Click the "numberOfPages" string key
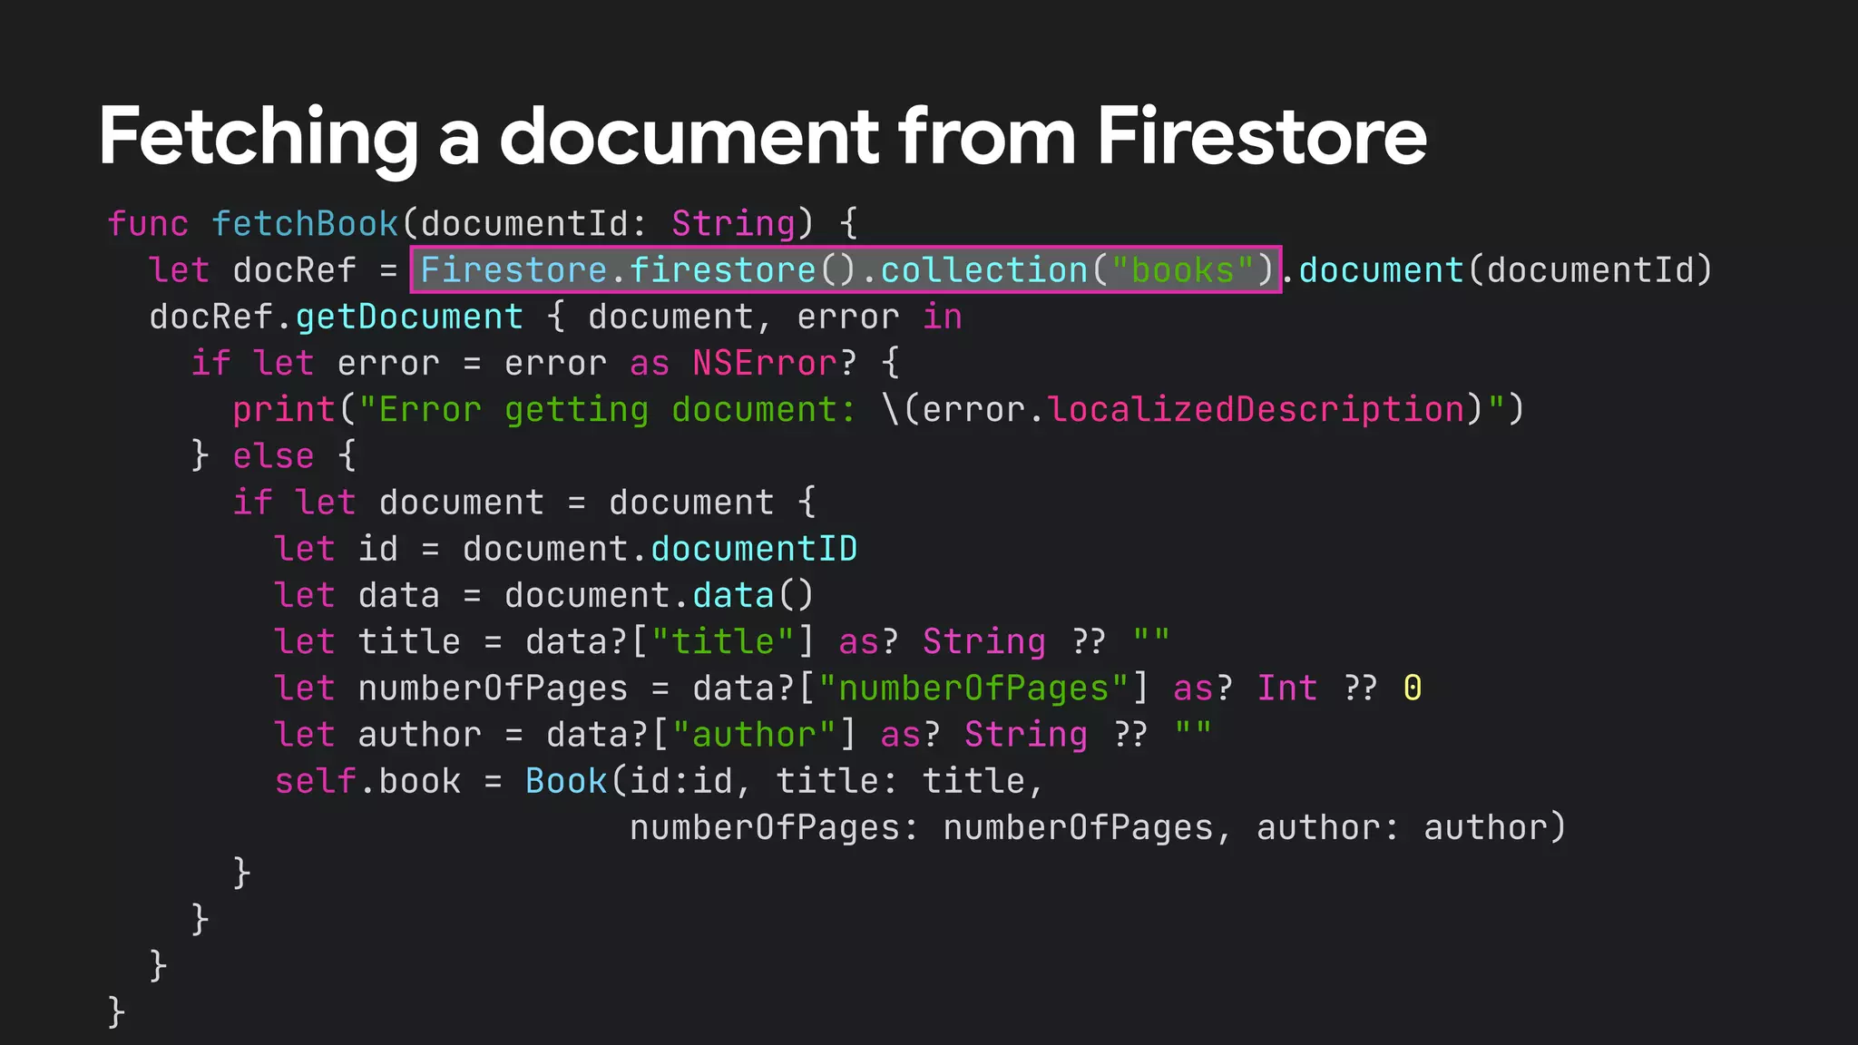Image resolution: width=1858 pixels, height=1045 pixels. click(973, 689)
